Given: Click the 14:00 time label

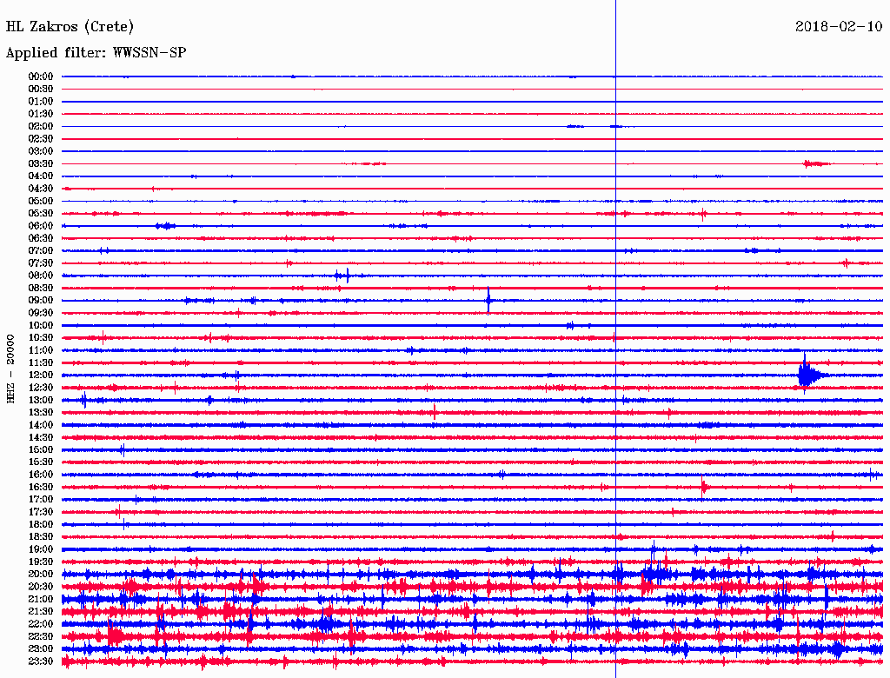Looking at the screenshot, I should pyautogui.click(x=41, y=425).
